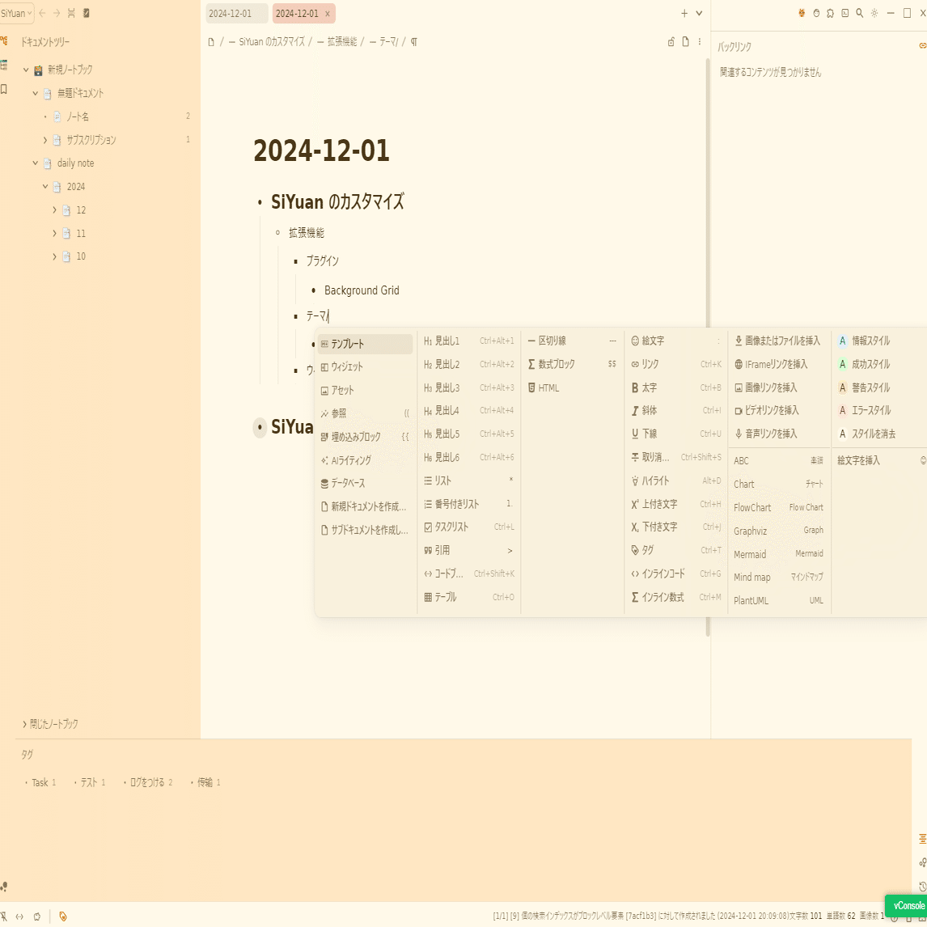The width and height of the screenshot is (927, 927).
Task: Click SiYuan のカスタマイズ breadcrumb
Action: pos(272,41)
